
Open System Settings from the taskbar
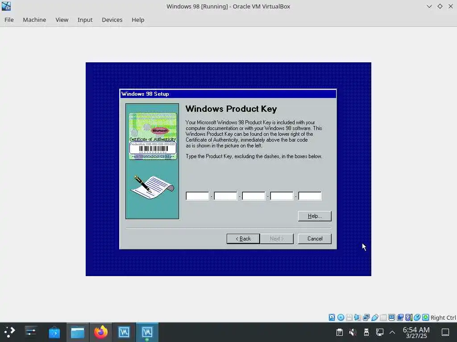[x=31, y=332]
